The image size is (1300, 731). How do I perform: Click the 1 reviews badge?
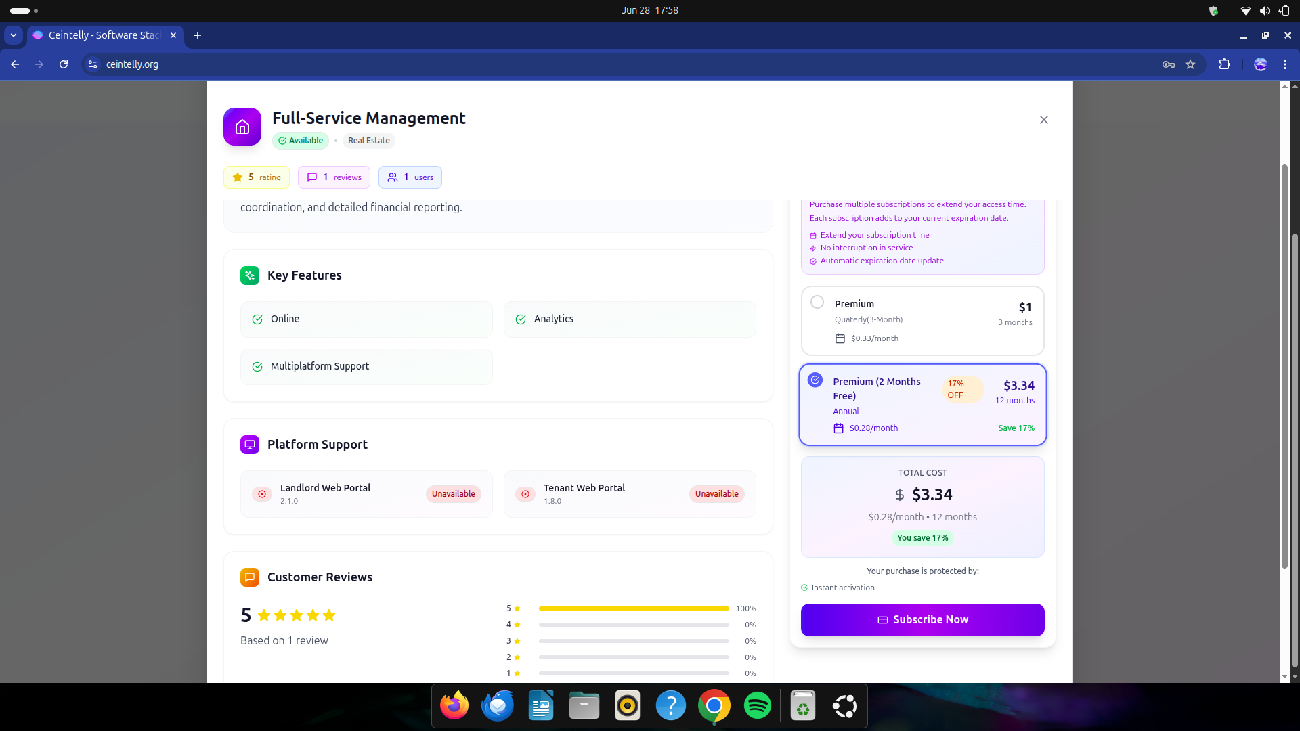click(x=334, y=177)
